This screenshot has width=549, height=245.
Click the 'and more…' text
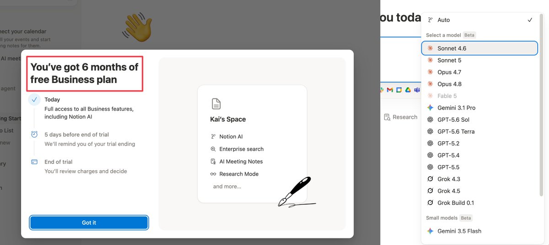tap(227, 186)
